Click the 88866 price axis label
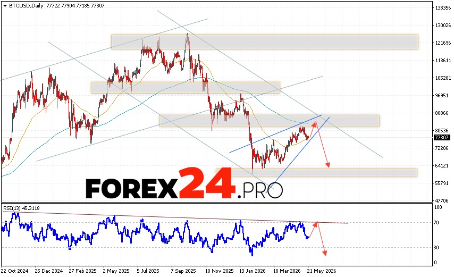The width and height of the screenshot is (454, 277). (442, 113)
